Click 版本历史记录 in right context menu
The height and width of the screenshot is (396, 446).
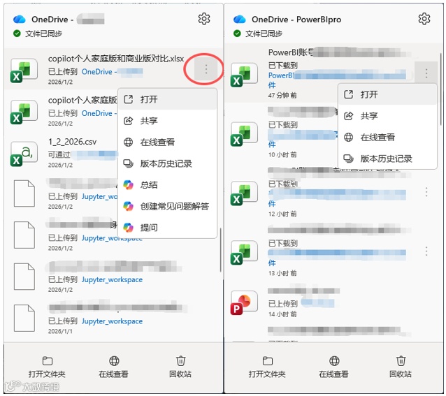point(387,159)
